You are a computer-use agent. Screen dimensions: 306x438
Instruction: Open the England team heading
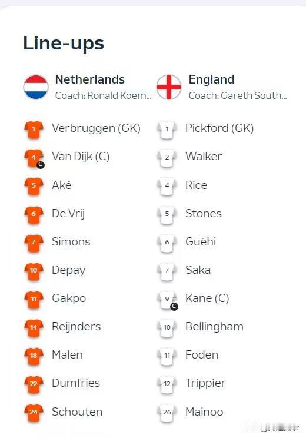(211, 79)
